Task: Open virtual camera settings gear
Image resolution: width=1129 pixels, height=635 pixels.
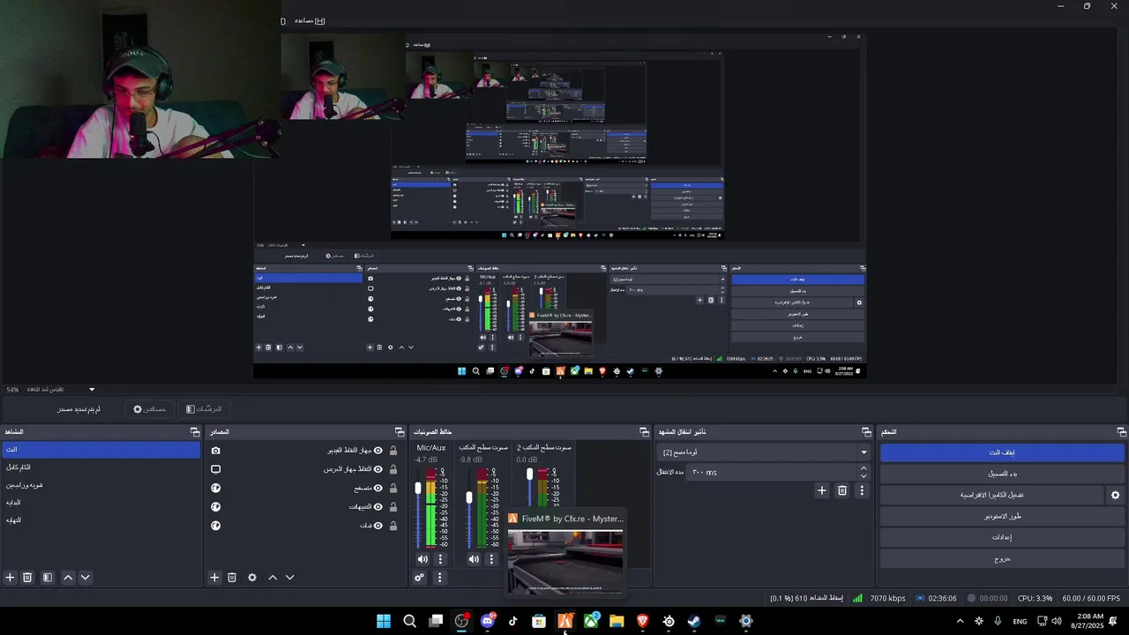Action: pyautogui.click(x=1115, y=496)
